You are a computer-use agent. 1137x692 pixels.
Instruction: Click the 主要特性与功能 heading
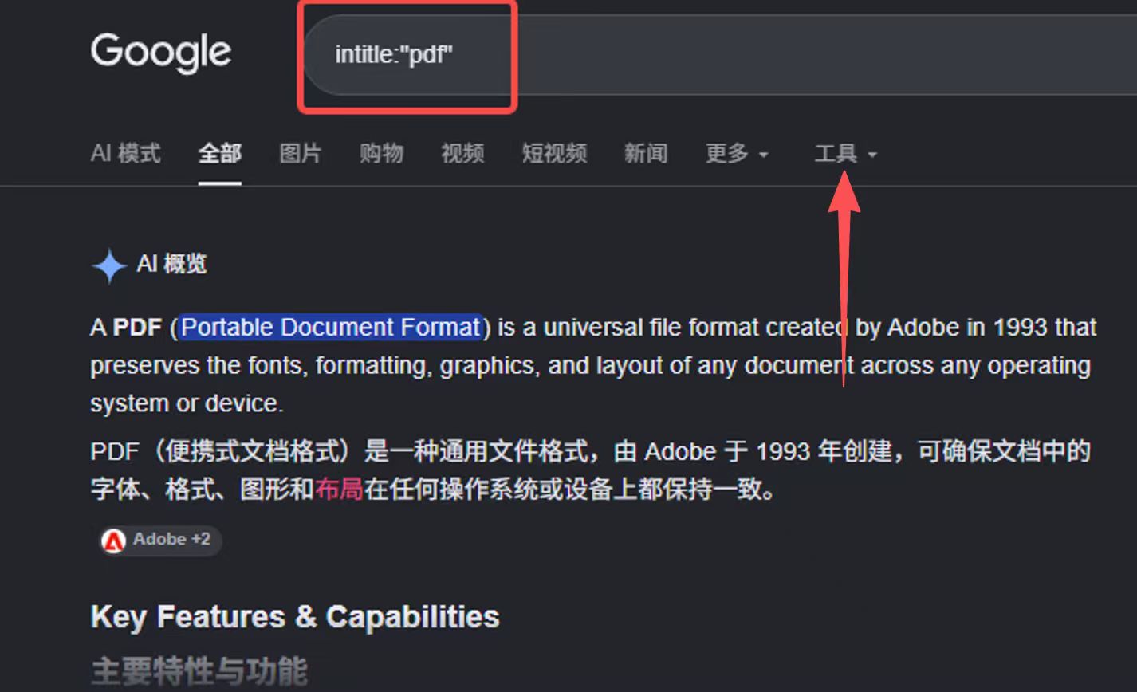pyautogui.click(x=199, y=671)
